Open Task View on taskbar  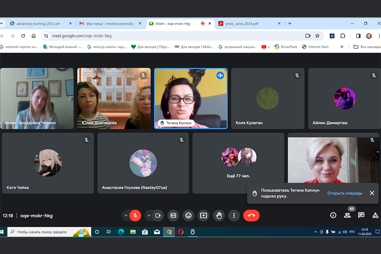pyautogui.click(x=109, y=232)
